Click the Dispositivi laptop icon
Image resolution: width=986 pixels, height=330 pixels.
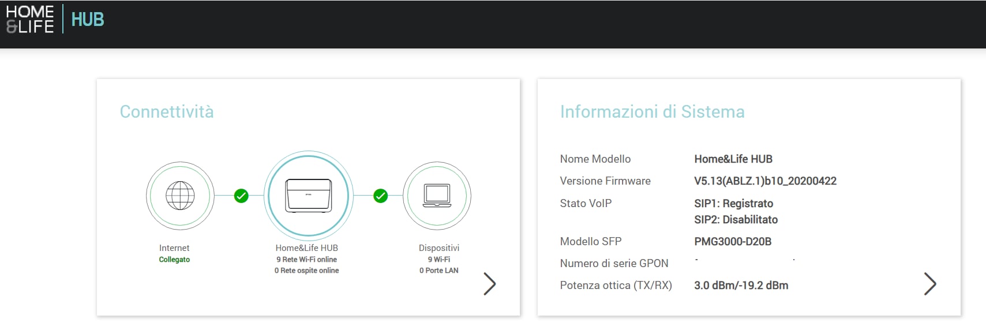coord(437,196)
